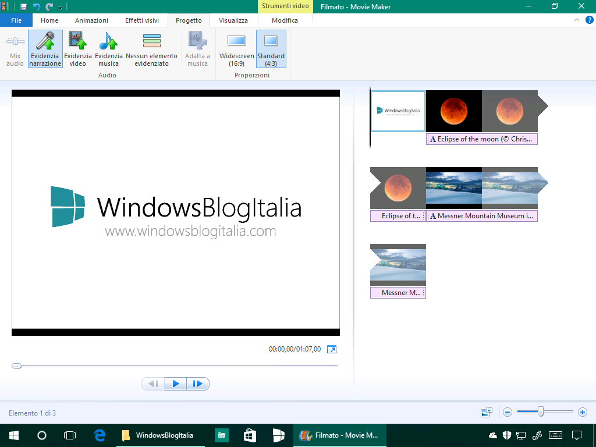Click the Mix audio icon
This screenshot has height=447, width=596.
pyautogui.click(x=15, y=41)
